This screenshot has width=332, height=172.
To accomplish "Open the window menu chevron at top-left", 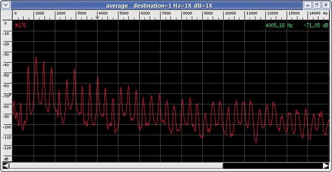I will 6,5.
